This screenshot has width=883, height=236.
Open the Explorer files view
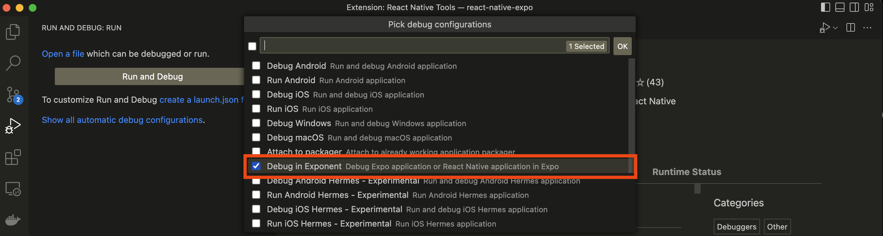(x=13, y=32)
